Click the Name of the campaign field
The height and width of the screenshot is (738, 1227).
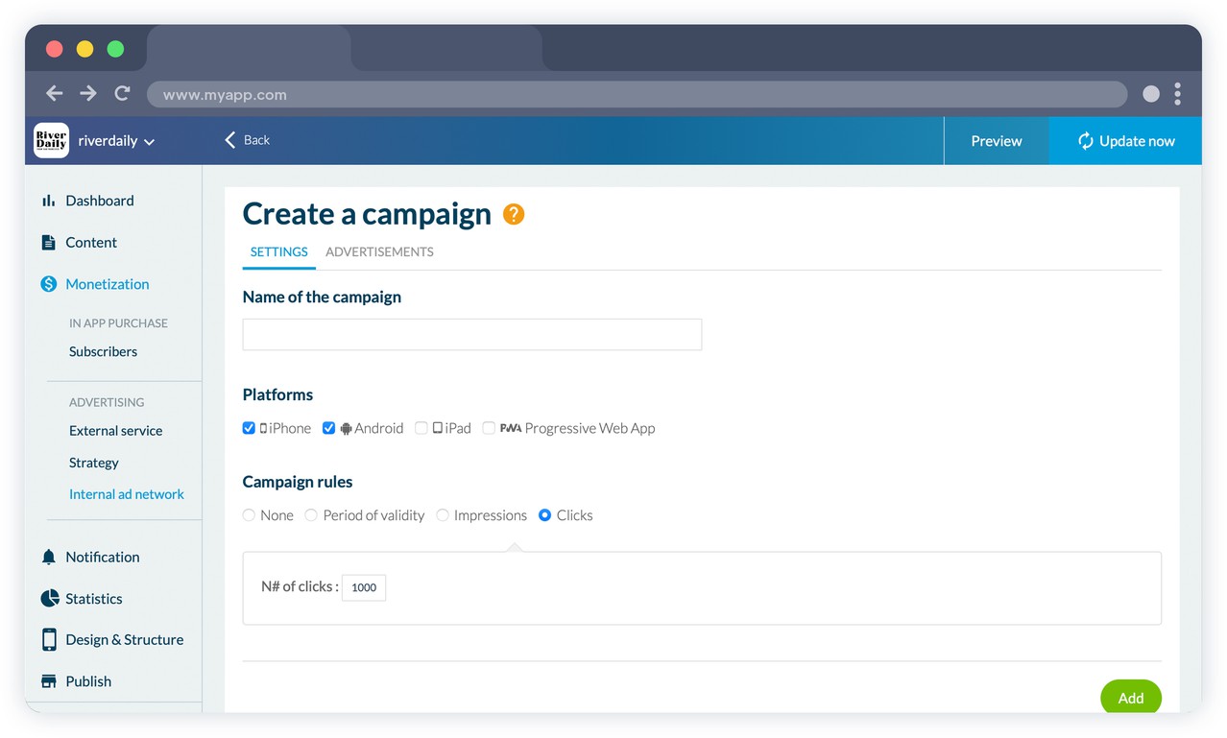tap(471, 335)
